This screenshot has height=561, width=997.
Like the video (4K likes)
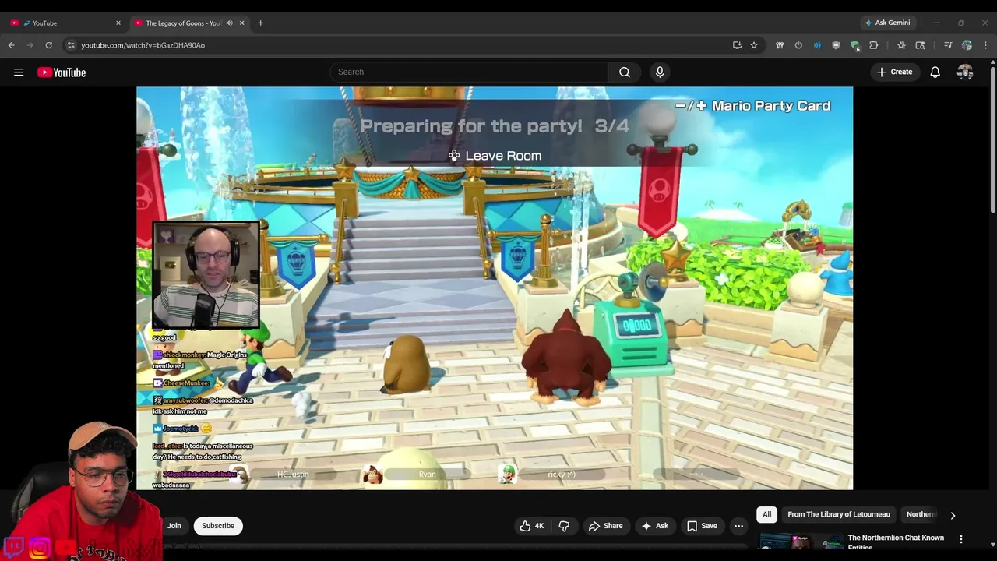532,526
